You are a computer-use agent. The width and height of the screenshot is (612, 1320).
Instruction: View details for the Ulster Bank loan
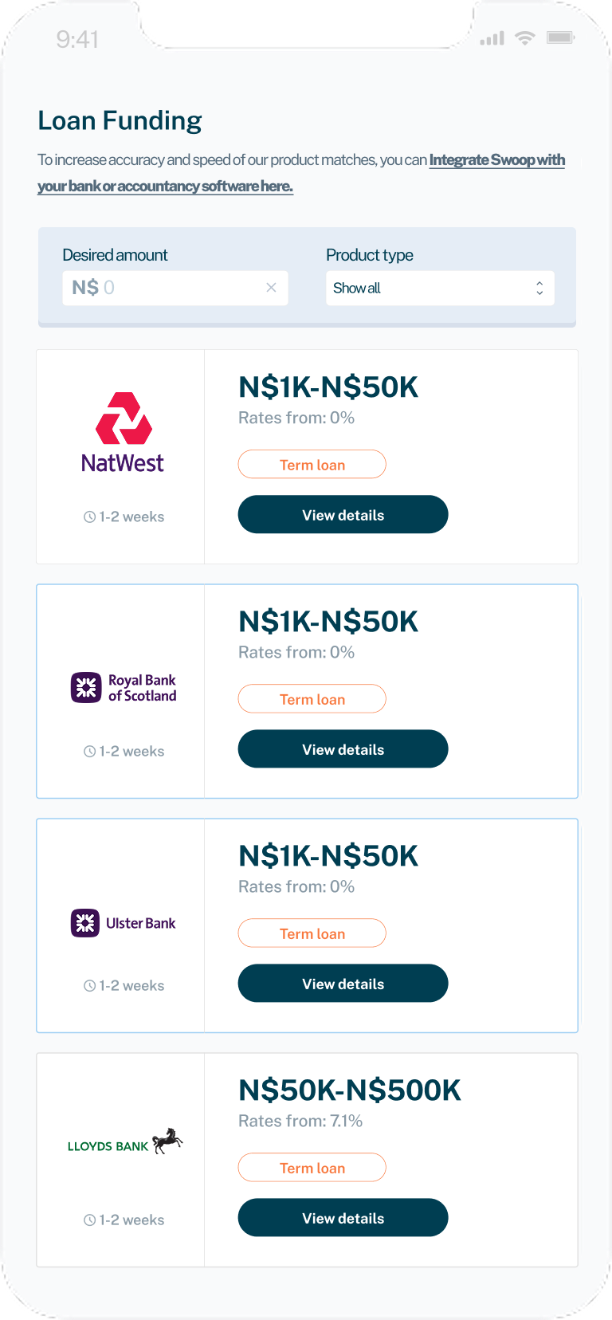(343, 984)
